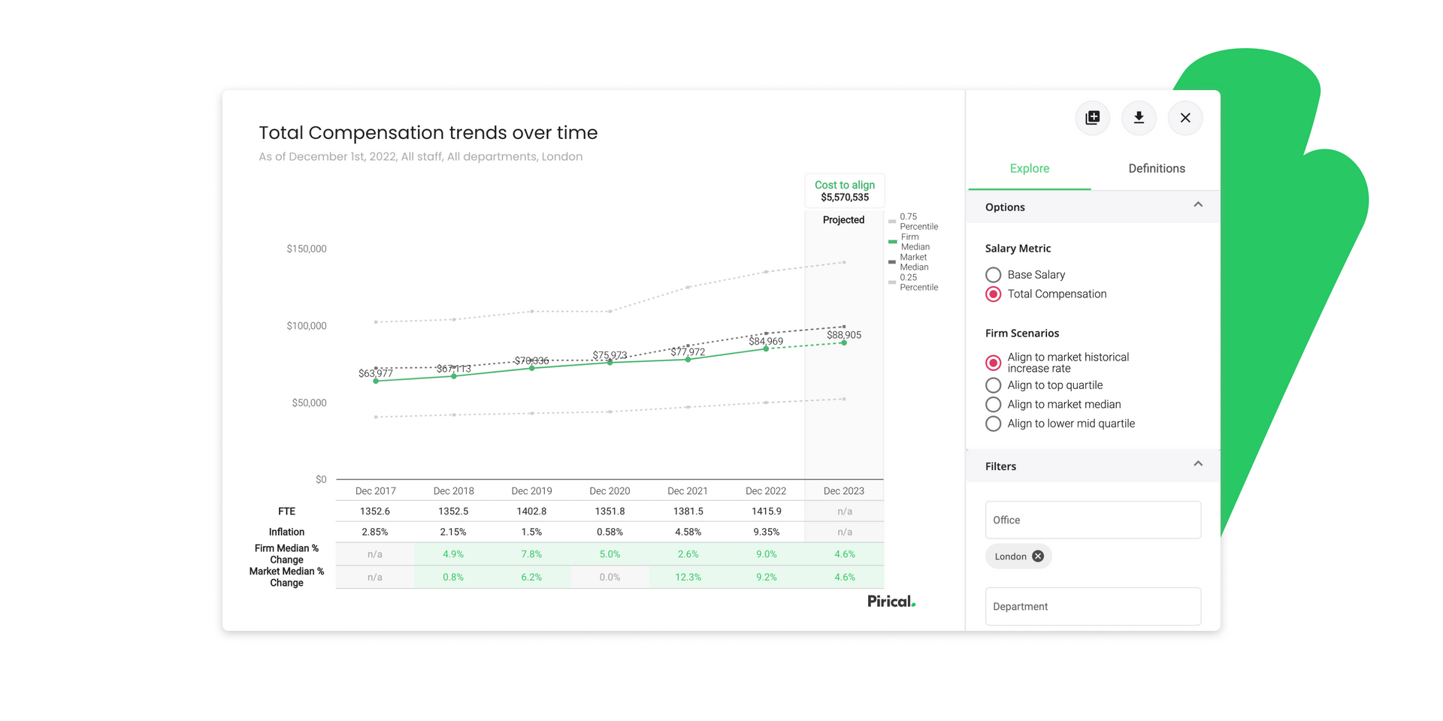Click the chart title text

point(428,133)
